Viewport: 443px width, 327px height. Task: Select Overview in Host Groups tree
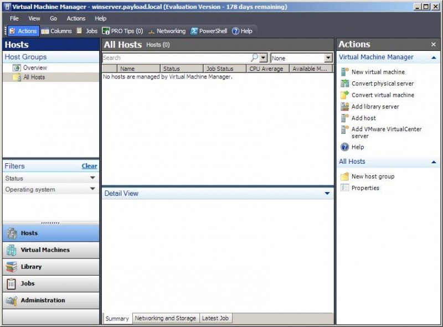[34, 68]
